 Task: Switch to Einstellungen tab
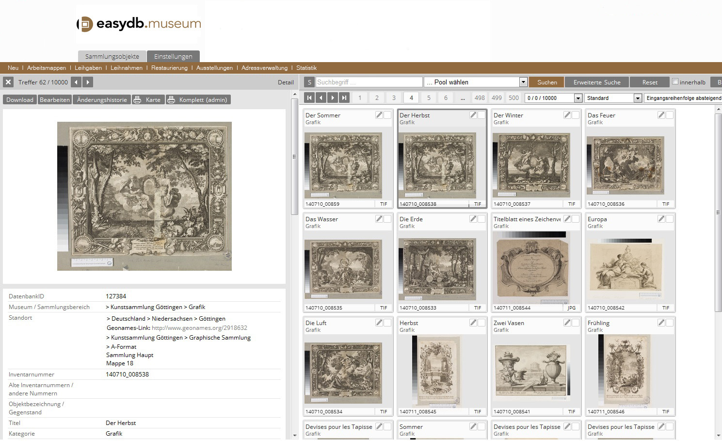(x=173, y=56)
